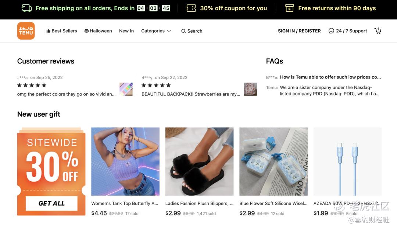Click the Temu logo icon

tap(26, 31)
